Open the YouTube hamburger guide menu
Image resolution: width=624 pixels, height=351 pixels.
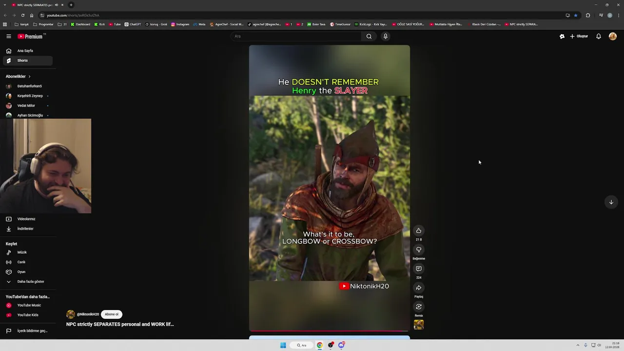(x=9, y=36)
